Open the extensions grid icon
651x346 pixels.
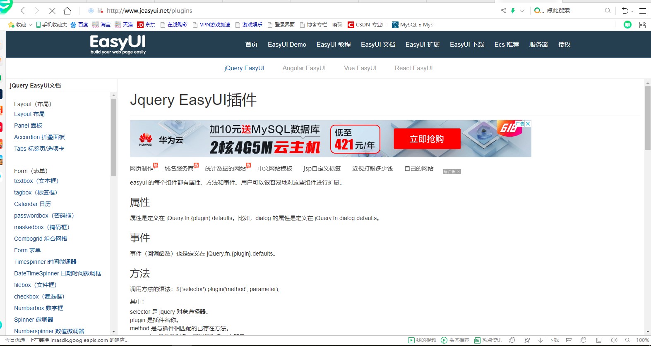(x=642, y=25)
